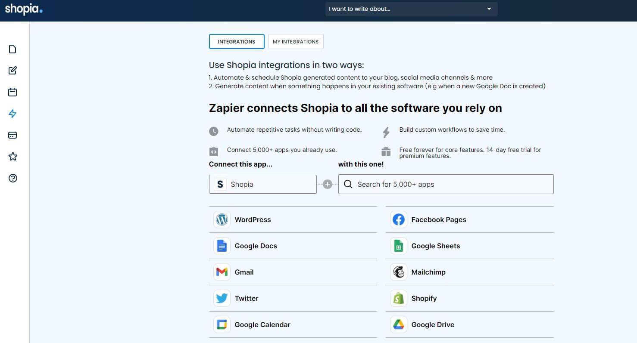Open the edit/compose icon in sidebar
The image size is (637, 343).
[12, 71]
